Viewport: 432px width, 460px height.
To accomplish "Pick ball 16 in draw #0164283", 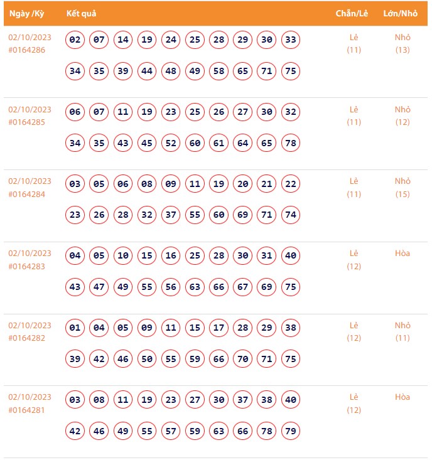I will [x=171, y=256].
